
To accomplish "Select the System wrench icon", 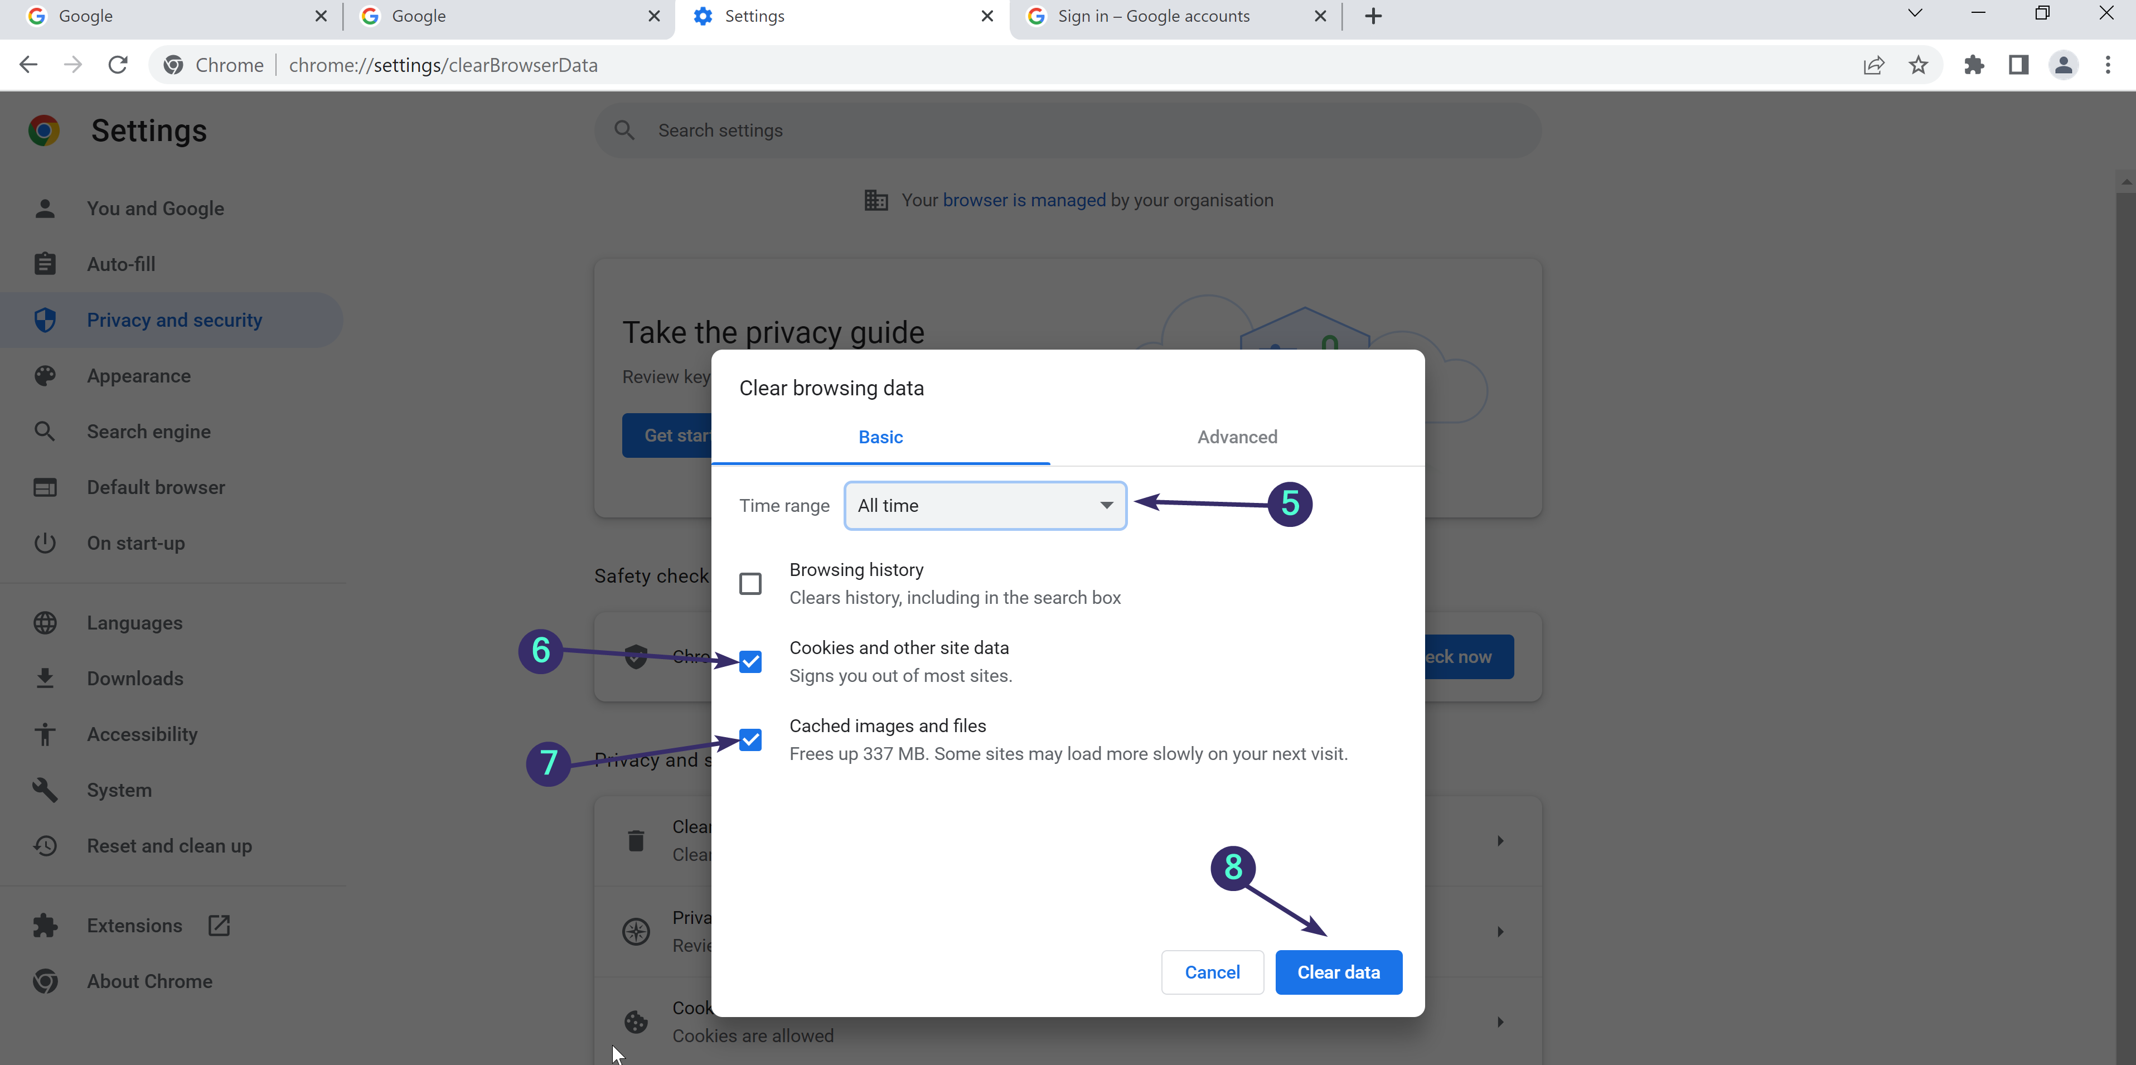I will pos(46,789).
